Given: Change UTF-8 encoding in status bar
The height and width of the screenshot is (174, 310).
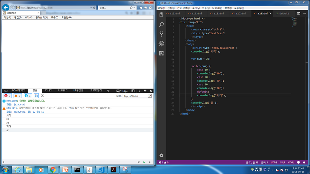Looking at the screenshot, I should click(274, 162).
